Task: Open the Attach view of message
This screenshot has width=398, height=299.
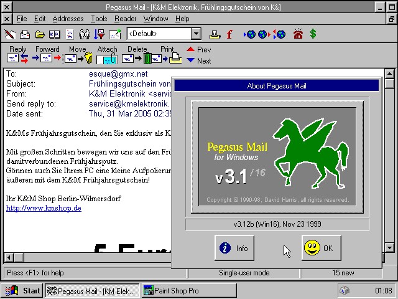Action: tap(107, 54)
